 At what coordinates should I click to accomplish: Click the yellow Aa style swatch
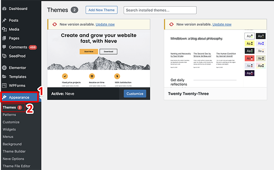tap(250, 43)
